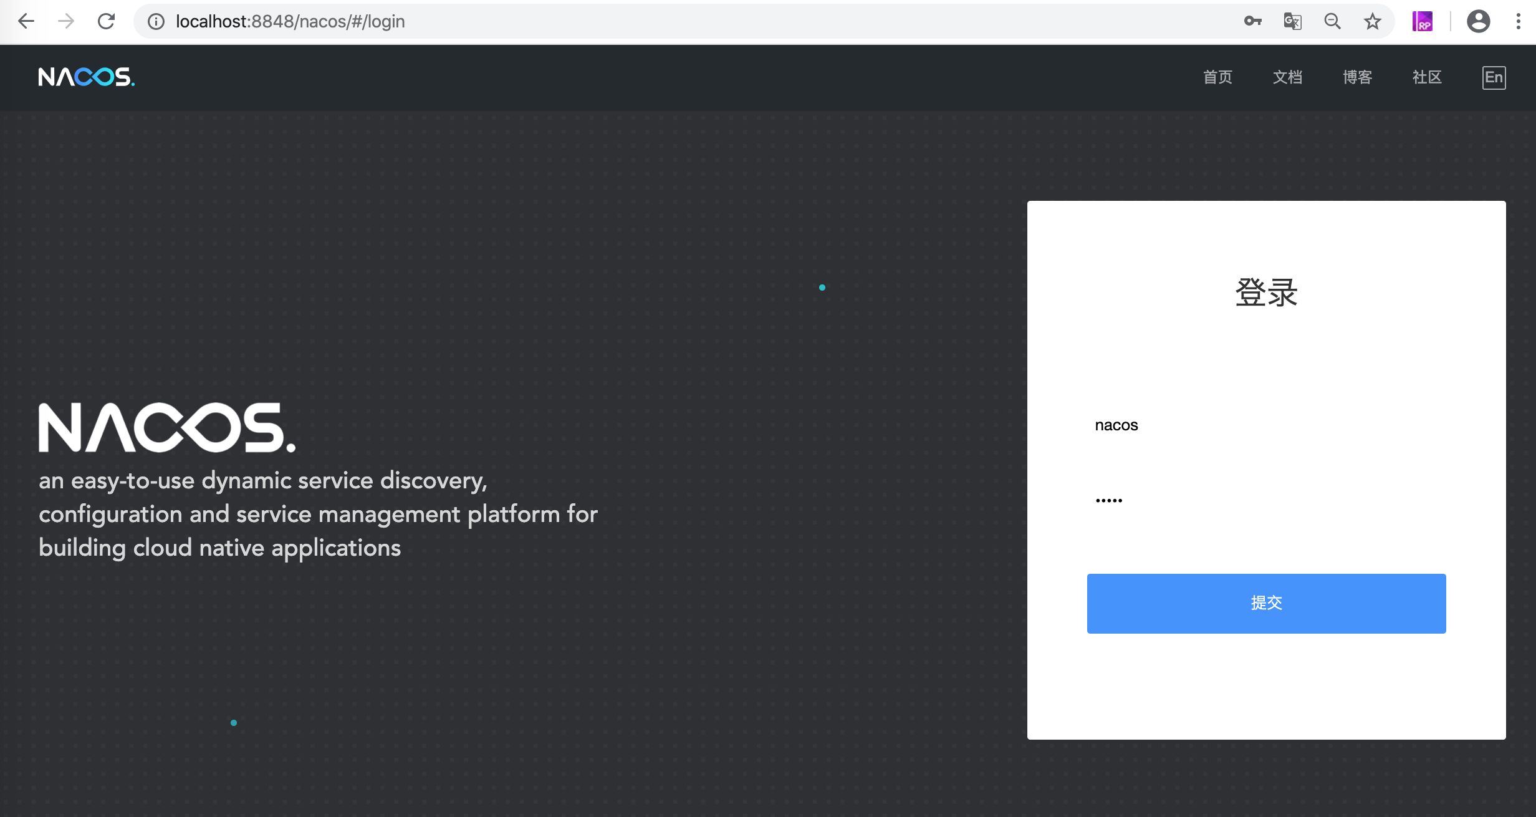
Task: Click the Nacos logo in header
Action: pos(86,77)
